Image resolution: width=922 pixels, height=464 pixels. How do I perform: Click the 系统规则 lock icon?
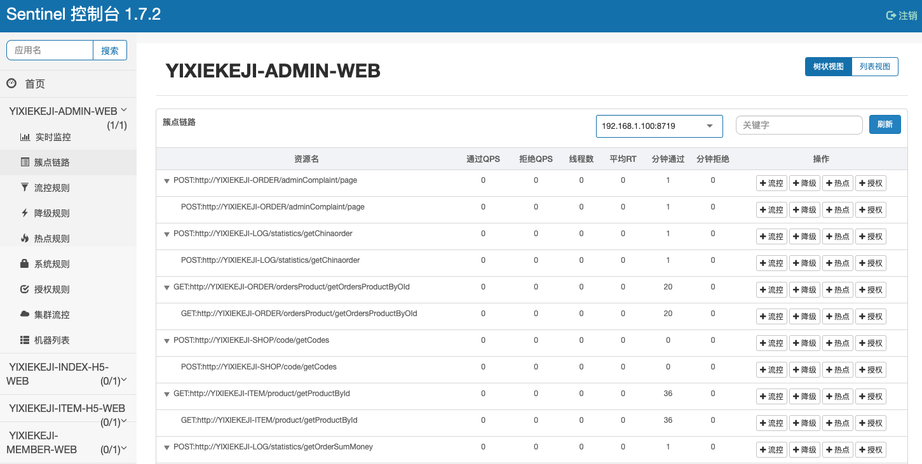pyautogui.click(x=25, y=263)
